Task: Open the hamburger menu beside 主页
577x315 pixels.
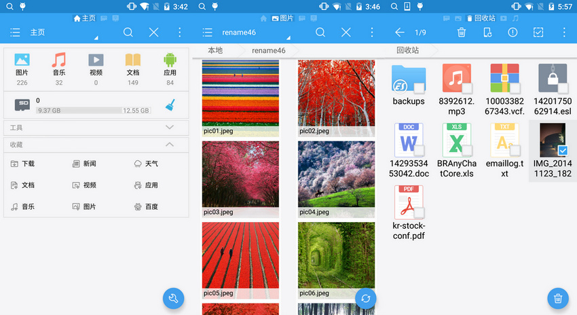Action: click(x=15, y=33)
